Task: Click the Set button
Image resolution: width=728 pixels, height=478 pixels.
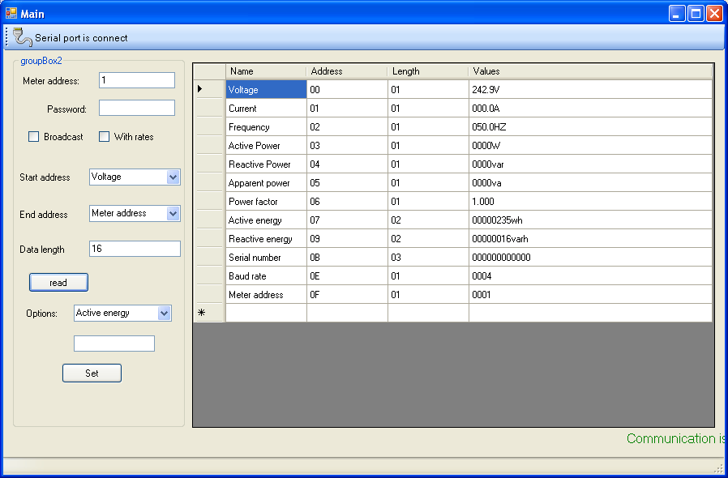Action: pyautogui.click(x=92, y=373)
